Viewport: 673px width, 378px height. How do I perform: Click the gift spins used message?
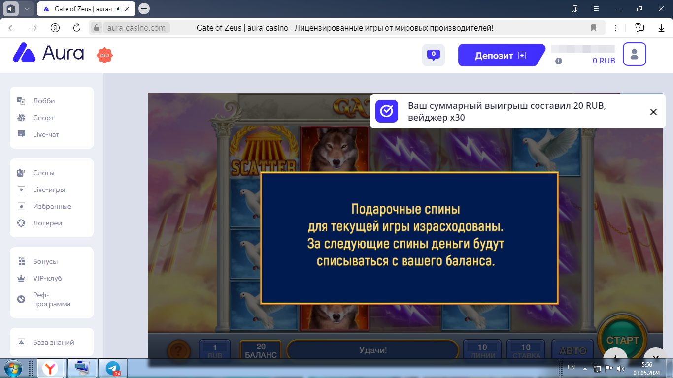(x=405, y=235)
